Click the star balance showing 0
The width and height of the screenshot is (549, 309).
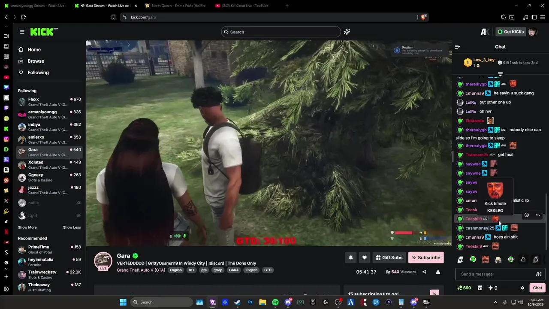pos(492,288)
